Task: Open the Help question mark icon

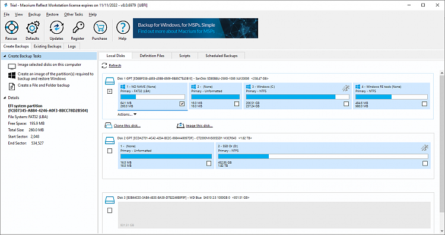Action: click(x=123, y=28)
